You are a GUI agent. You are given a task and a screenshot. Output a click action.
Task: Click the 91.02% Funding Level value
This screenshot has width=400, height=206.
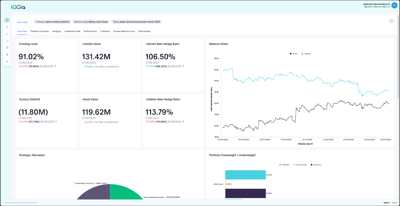pos(31,57)
